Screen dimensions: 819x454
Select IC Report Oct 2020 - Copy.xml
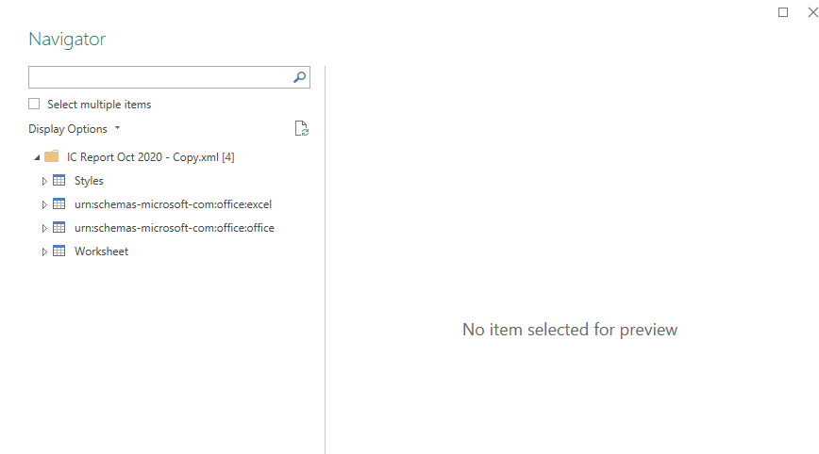coord(150,157)
